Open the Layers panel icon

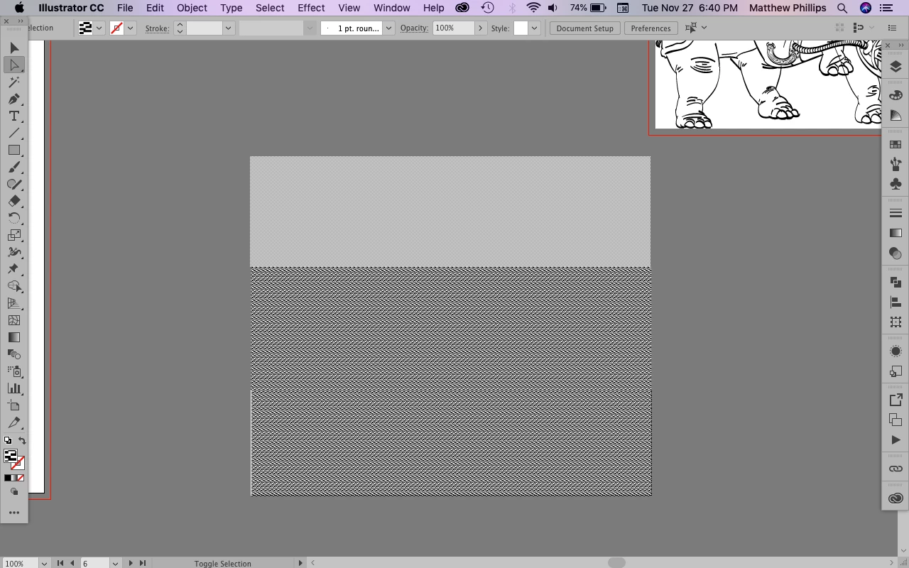(x=896, y=66)
